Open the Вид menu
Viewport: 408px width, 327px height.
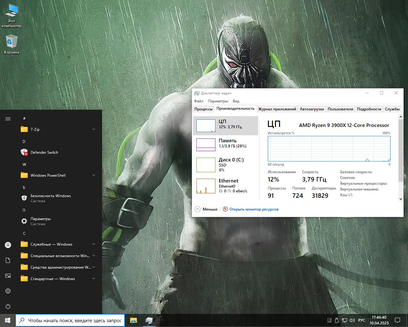(236, 101)
